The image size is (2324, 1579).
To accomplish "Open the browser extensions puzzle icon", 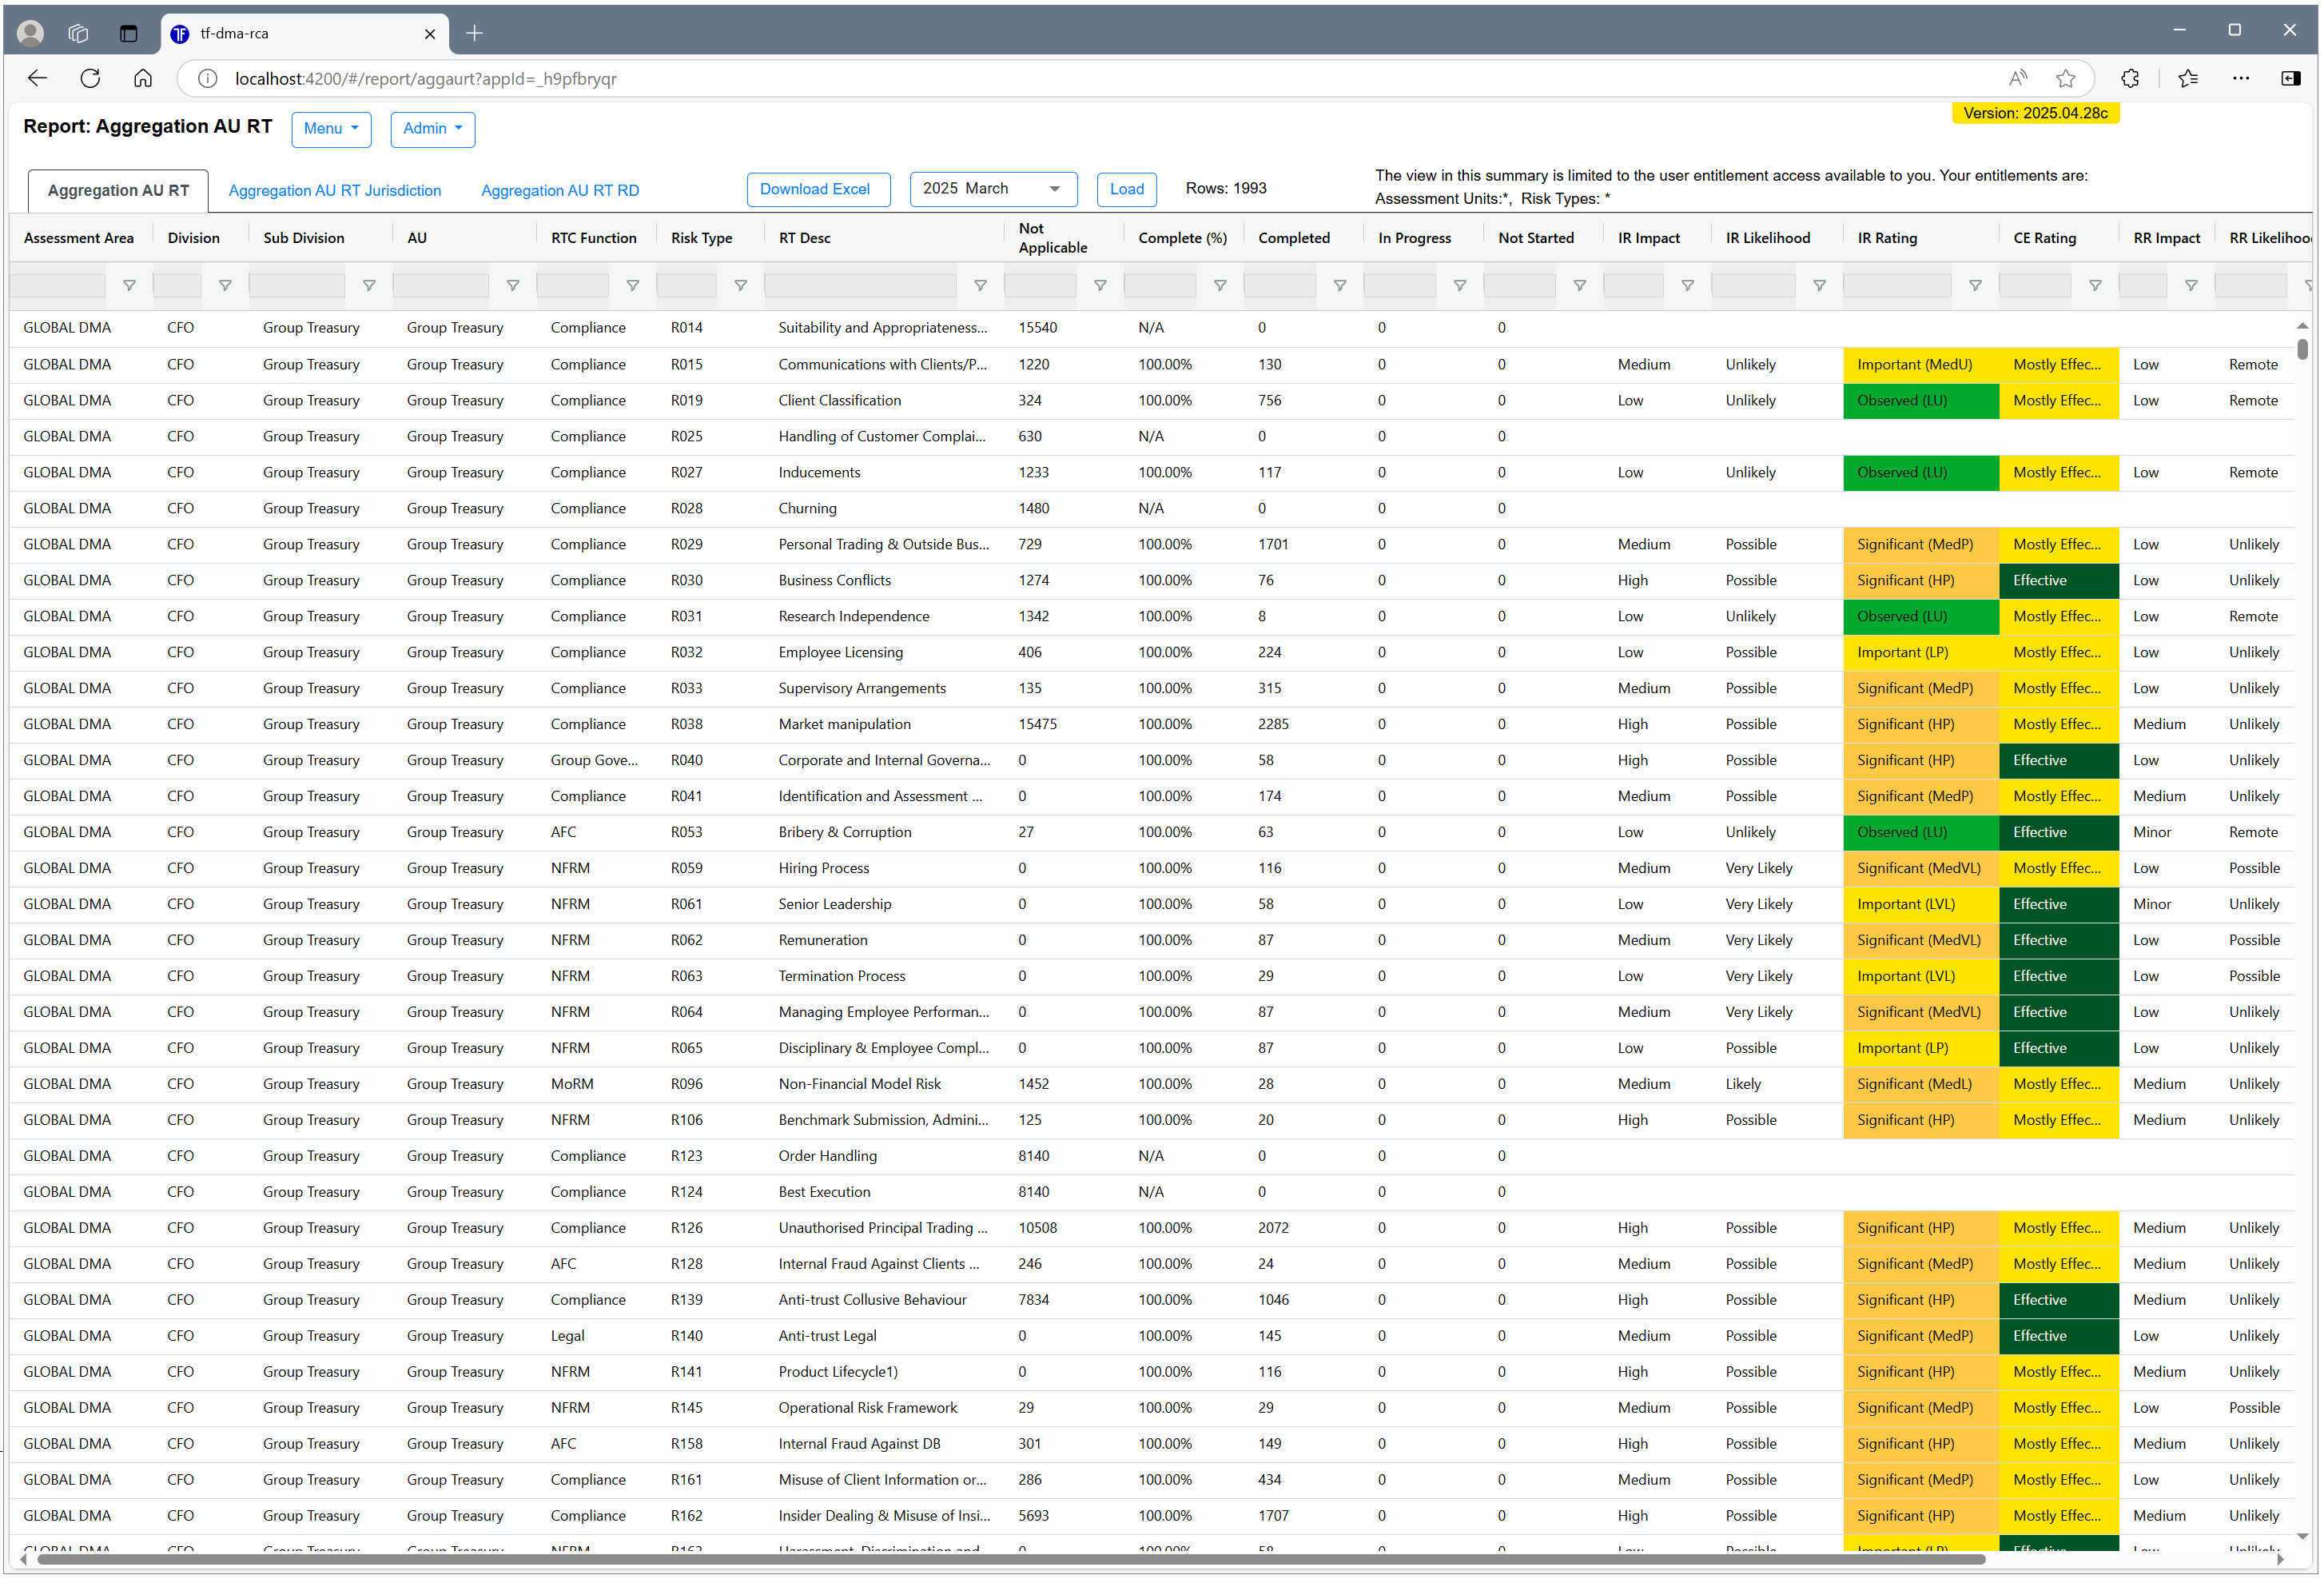I will (x=2129, y=78).
